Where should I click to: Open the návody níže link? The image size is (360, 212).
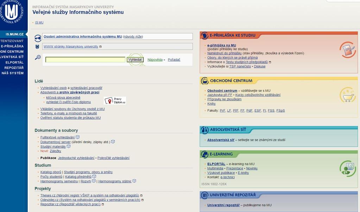(x=133, y=37)
